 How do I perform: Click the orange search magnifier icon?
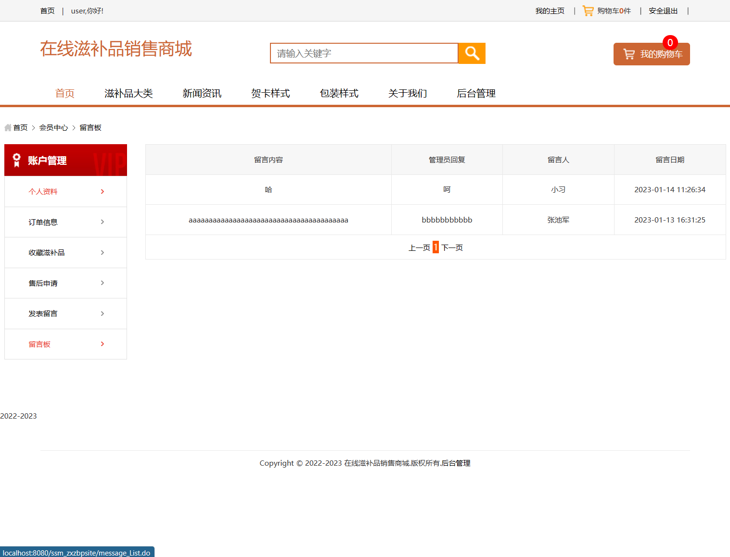click(471, 53)
